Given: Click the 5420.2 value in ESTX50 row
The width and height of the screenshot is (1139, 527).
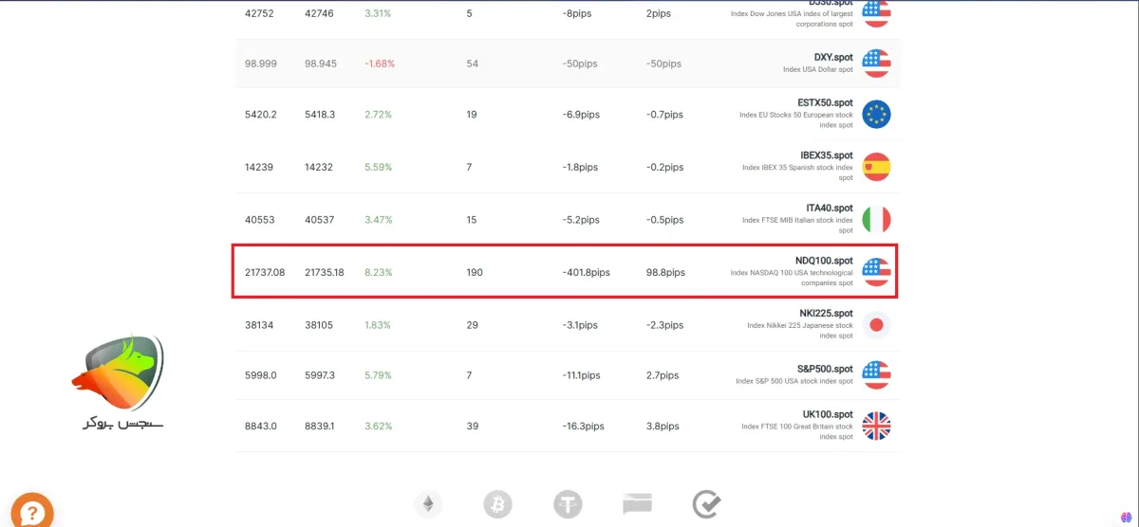Looking at the screenshot, I should [x=261, y=115].
